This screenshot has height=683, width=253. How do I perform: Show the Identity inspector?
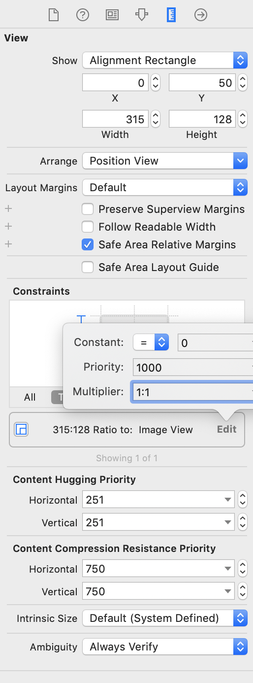112,15
